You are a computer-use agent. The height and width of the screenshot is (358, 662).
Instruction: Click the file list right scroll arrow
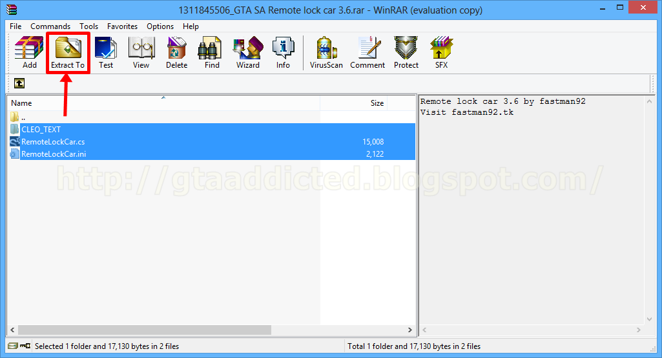pyautogui.click(x=409, y=330)
